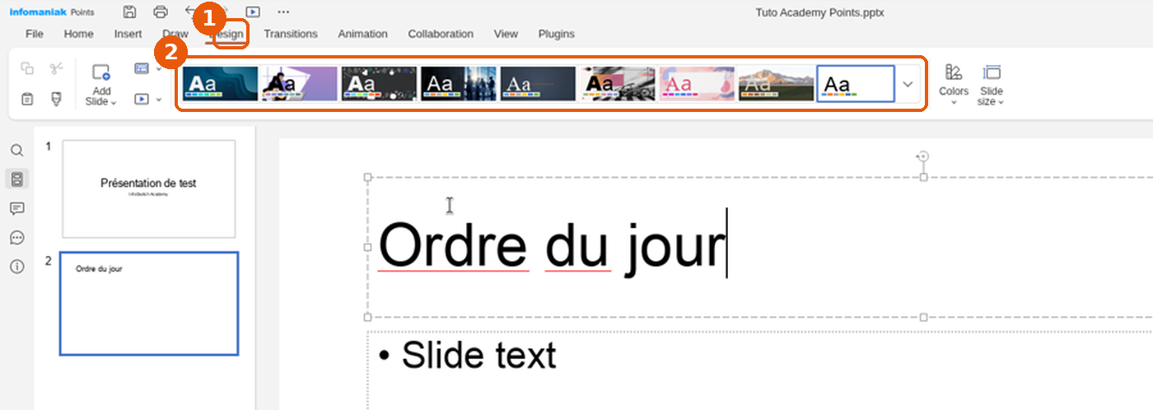Click the slide layout icon
The width and height of the screenshot is (1153, 410).
(142, 68)
